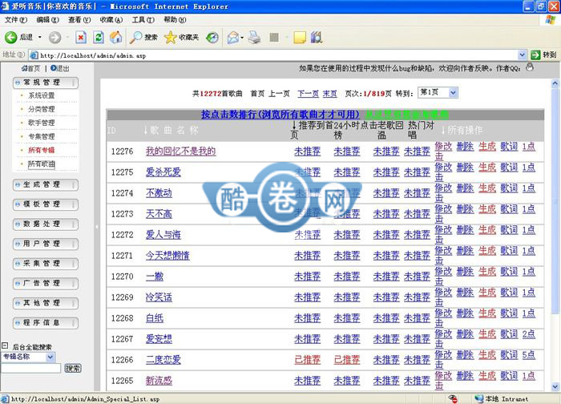Open the 查看 menu
Viewport: 561px width, 404px height.
click(x=79, y=20)
